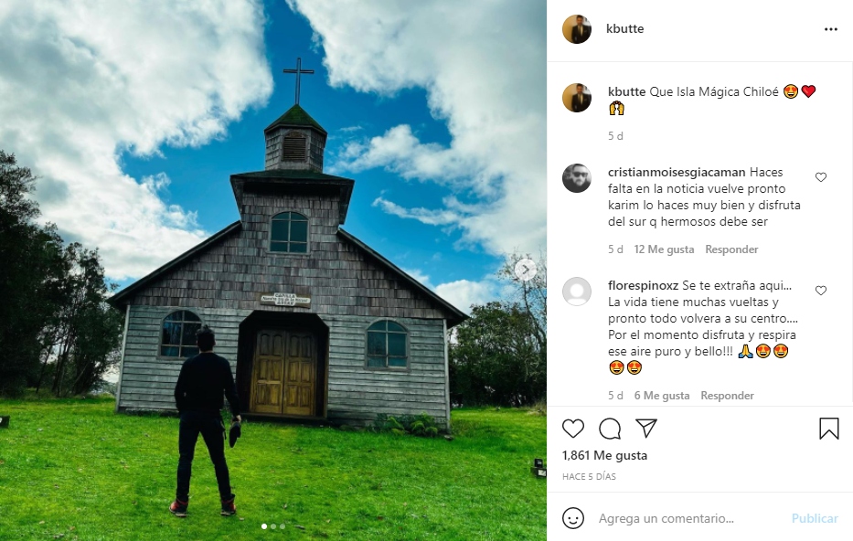Like cristianmoisesgiacaman's comment
The width and height of the screenshot is (853, 541).
pos(820,177)
